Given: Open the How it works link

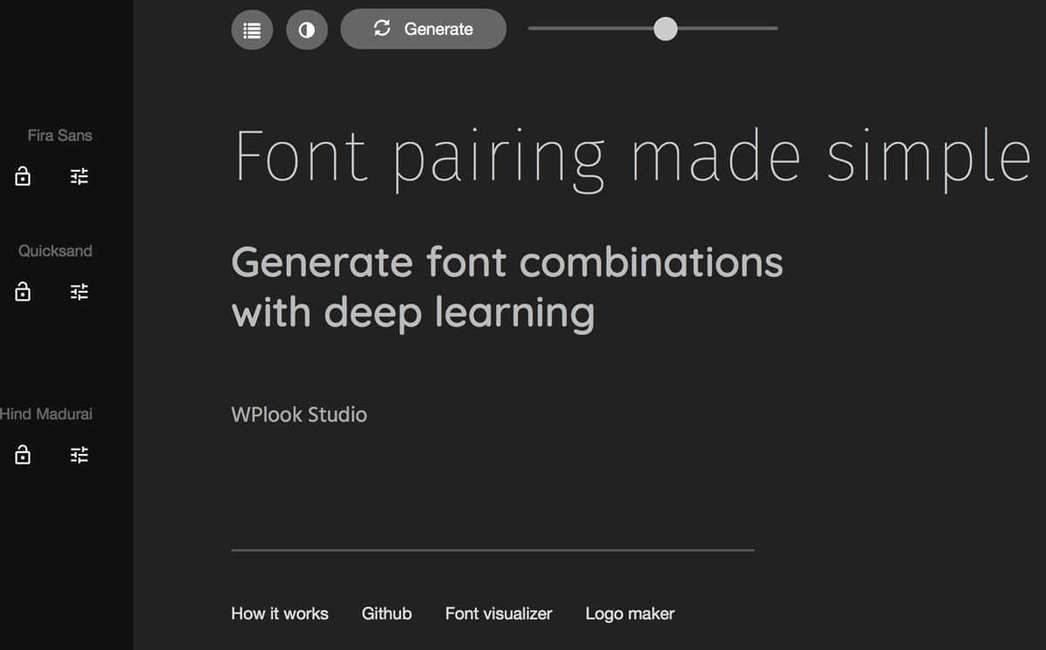Looking at the screenshot, I should (x=280, y=613).
